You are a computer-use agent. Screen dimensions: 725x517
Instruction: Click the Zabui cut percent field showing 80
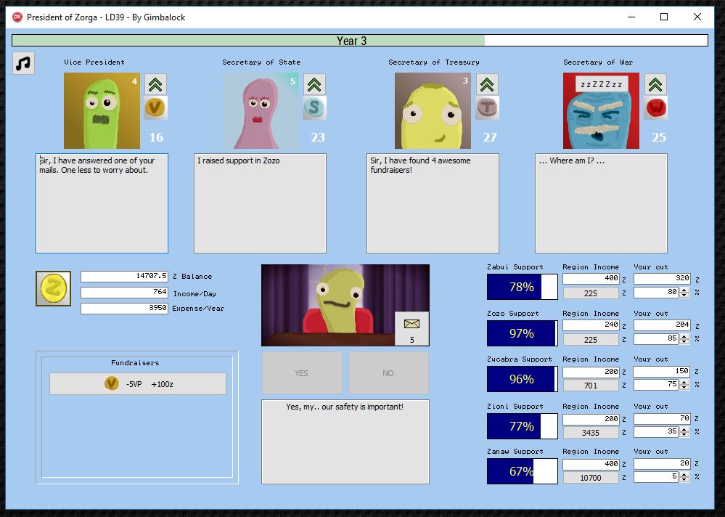pos(657,292)
